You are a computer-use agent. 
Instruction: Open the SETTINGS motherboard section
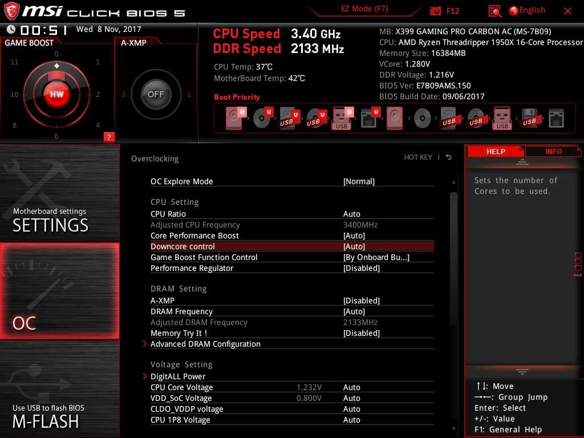(x=59, y=193)
